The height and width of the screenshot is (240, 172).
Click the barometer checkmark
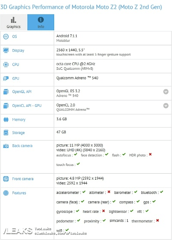[x=135, y=192]
